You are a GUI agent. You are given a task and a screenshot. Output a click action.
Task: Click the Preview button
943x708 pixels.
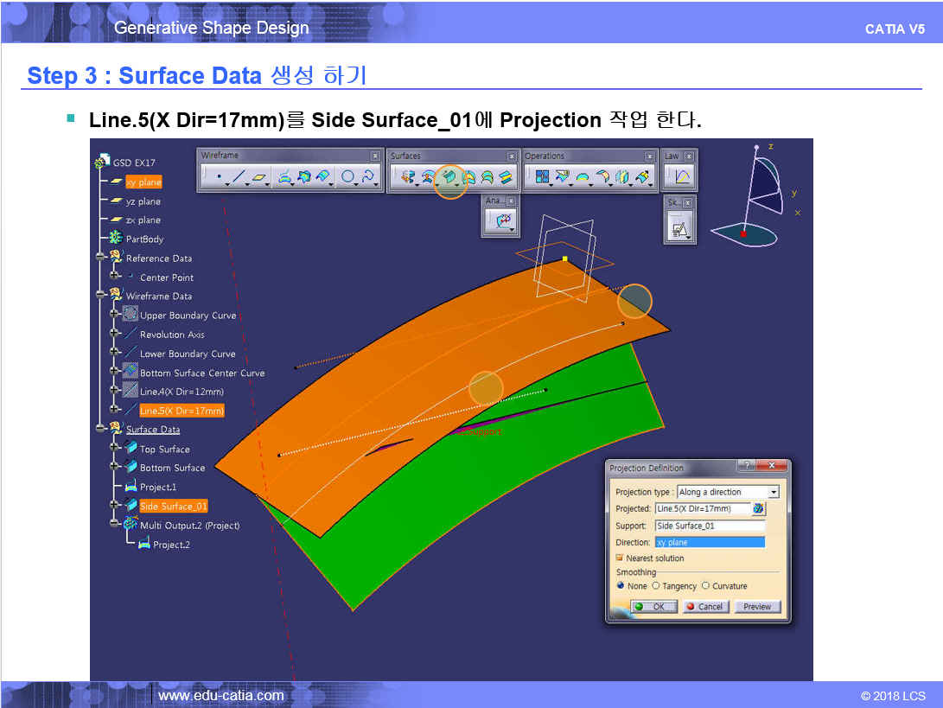(756, 607)
